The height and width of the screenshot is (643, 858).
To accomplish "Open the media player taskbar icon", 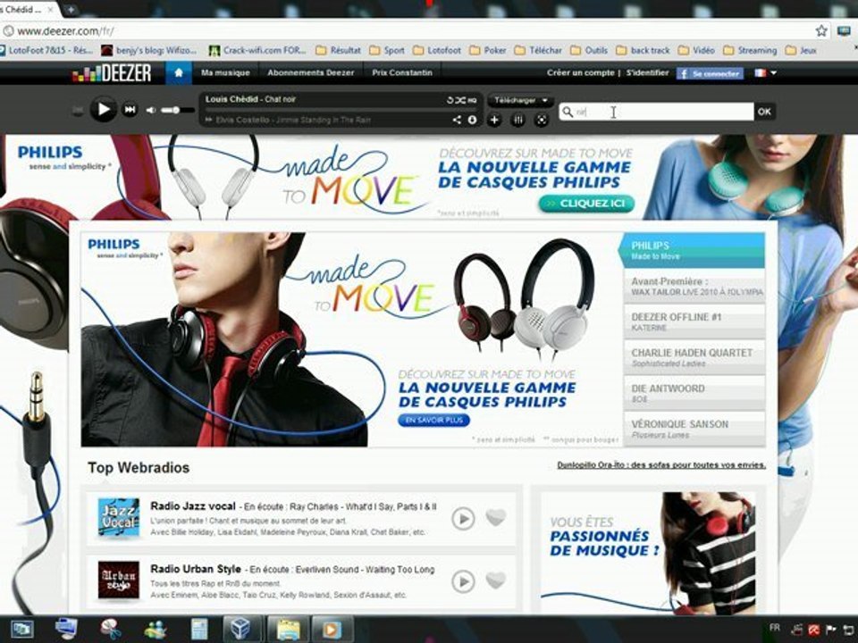I will click(x=332, y=629).
